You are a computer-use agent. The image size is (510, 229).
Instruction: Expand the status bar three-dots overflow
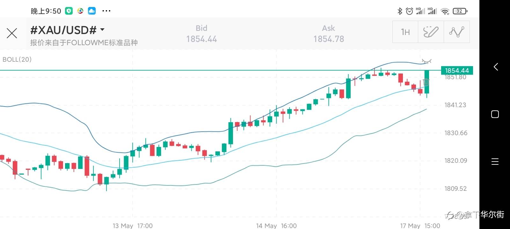[x=106, y=11]
